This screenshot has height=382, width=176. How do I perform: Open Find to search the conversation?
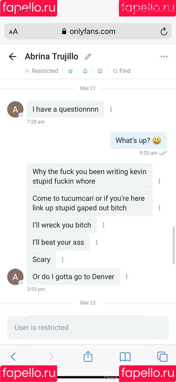(x=122, y=71)
